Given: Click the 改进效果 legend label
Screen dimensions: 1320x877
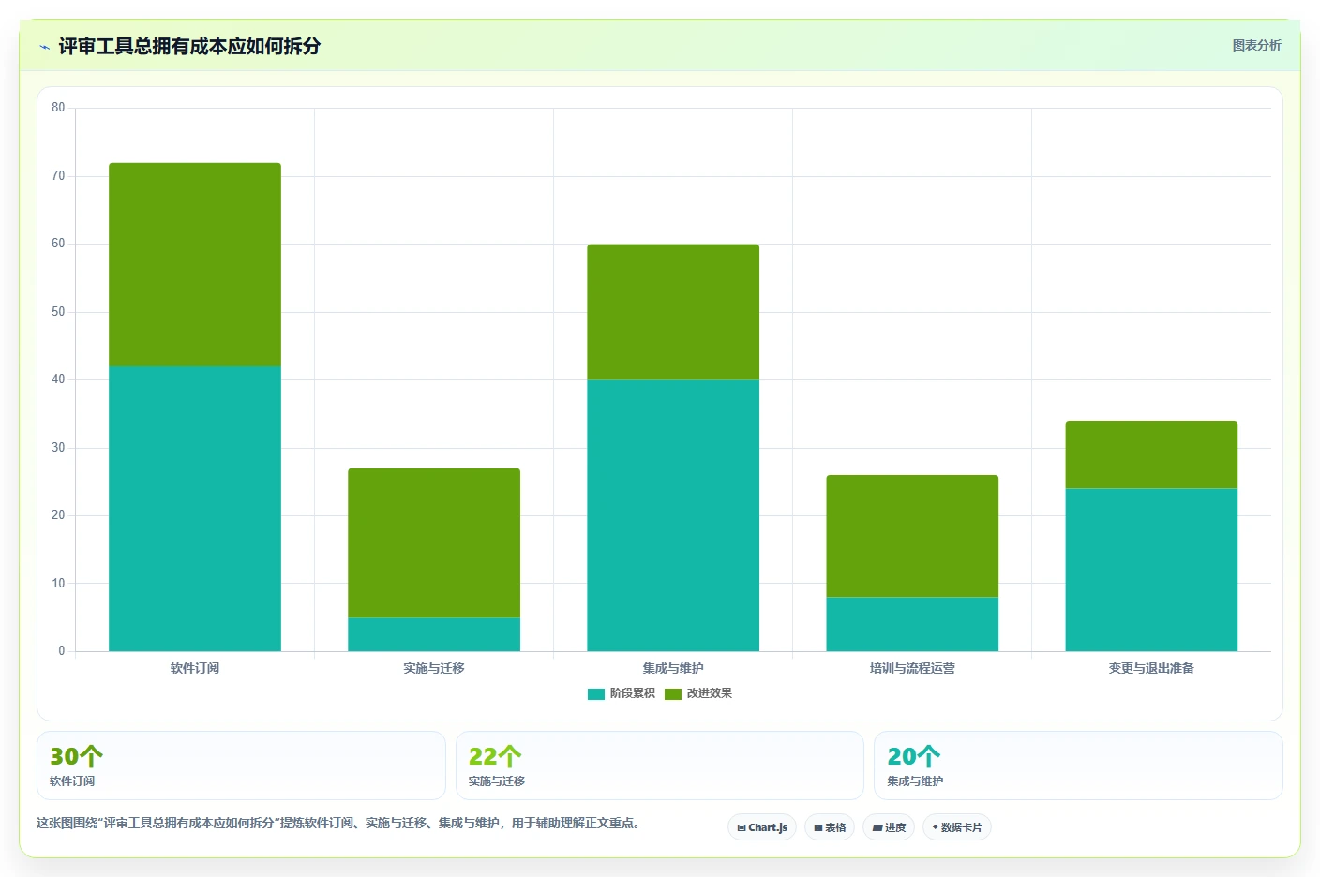Looking at the screenshot, I should [x=709, y=693].
